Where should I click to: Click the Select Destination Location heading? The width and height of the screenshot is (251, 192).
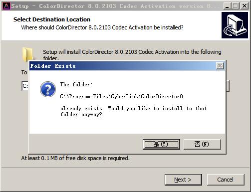(x=52, y=19)
